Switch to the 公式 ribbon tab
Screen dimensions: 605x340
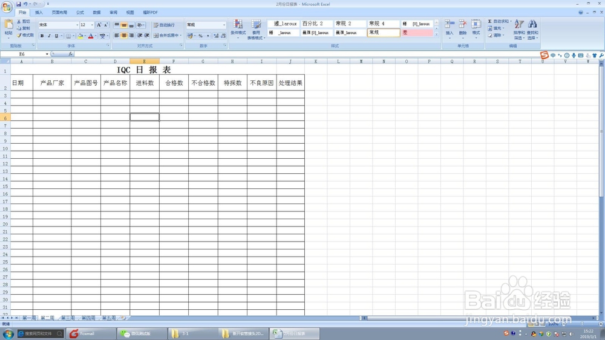pos(80,12)
